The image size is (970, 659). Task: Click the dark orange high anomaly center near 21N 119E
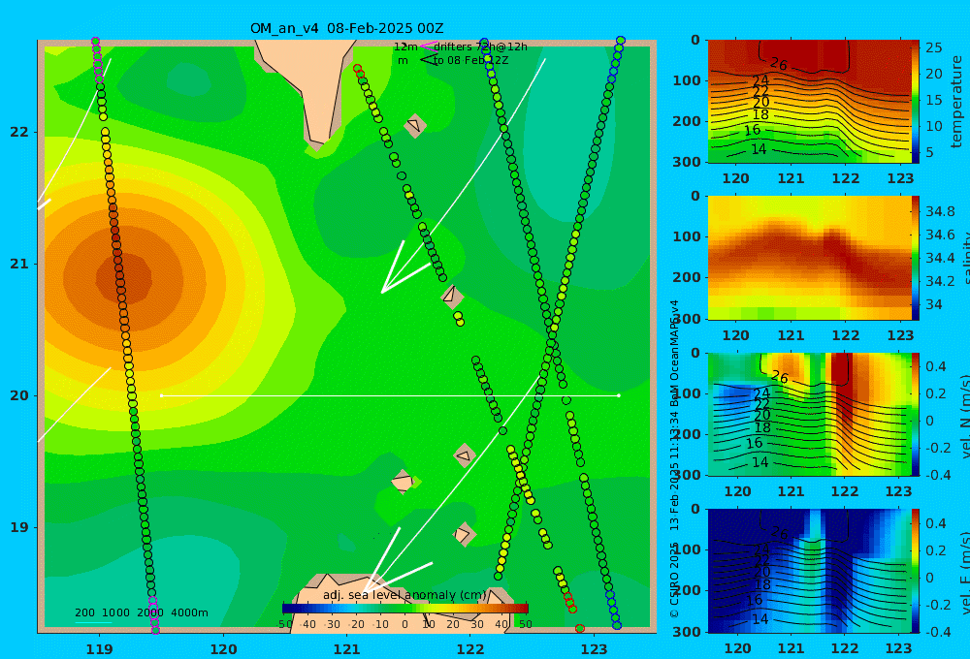click(x=124, y=280)
